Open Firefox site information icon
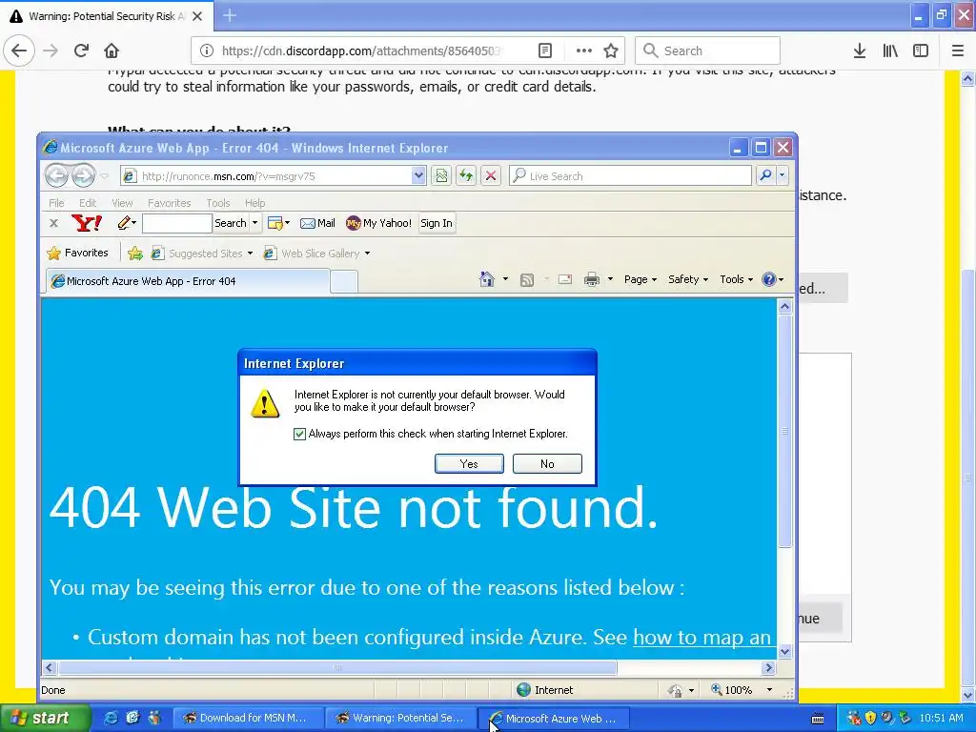The image size is (976, 732). point(207,51)
